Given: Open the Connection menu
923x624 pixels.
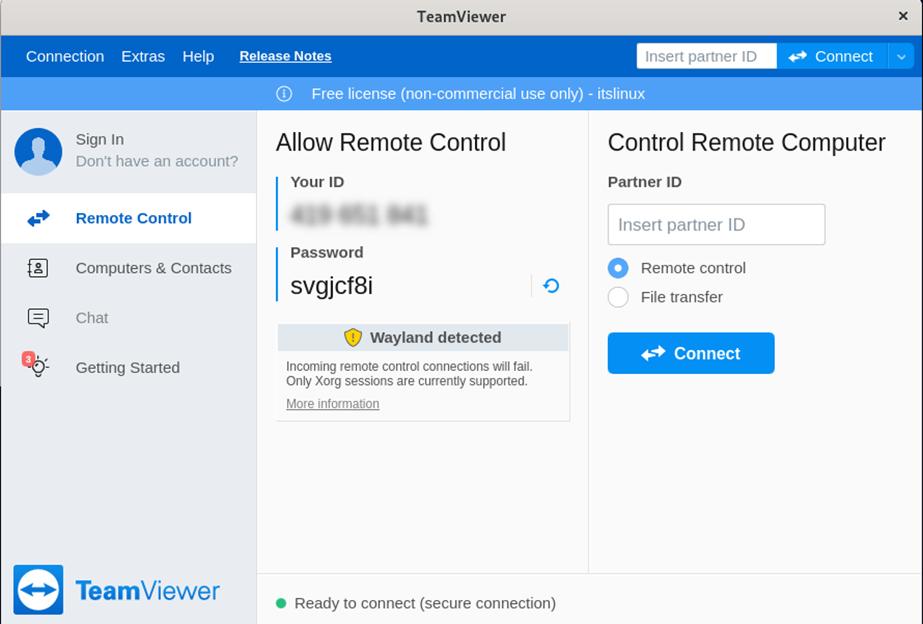Looking at the screenshot, I should coord(65,56).
